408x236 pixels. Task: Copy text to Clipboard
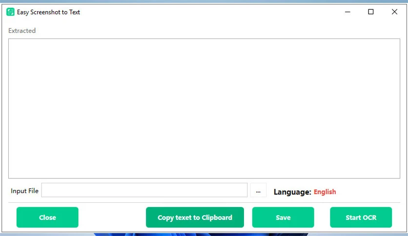195,217
